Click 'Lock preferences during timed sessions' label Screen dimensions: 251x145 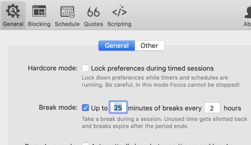[152, 68]
